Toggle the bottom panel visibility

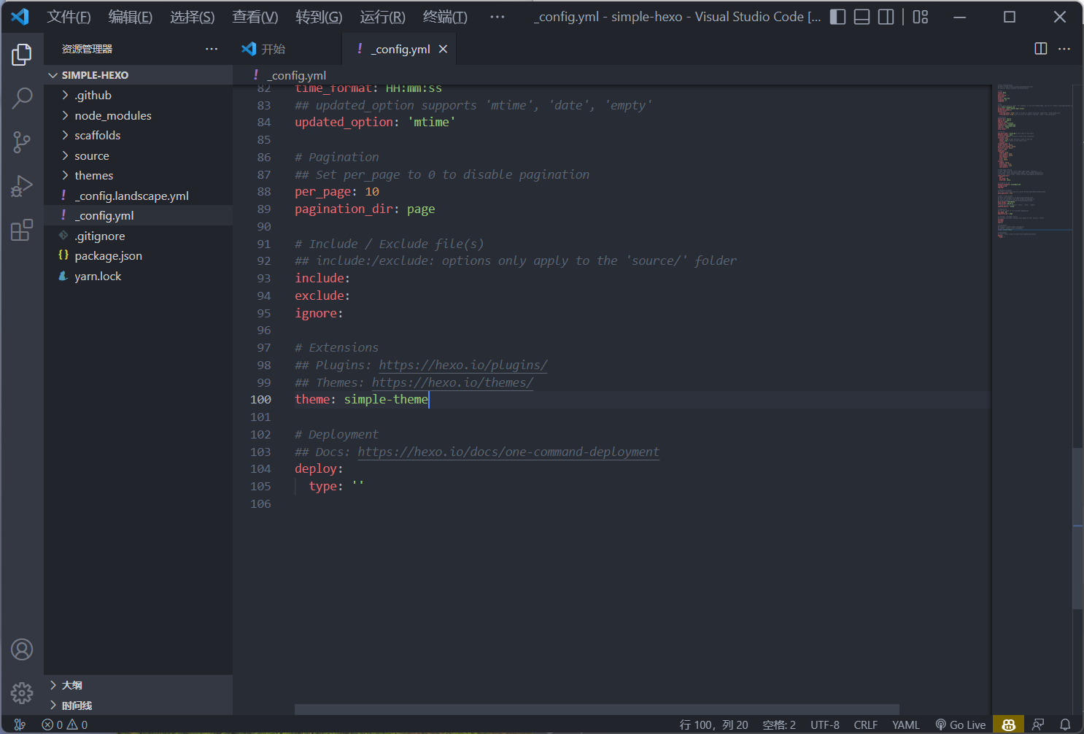point(862,17)
